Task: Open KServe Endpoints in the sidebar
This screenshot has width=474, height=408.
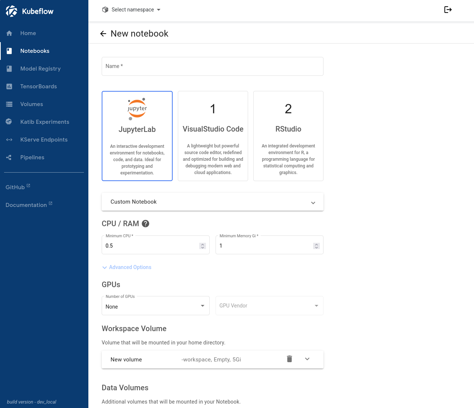Action: (44, 140)
